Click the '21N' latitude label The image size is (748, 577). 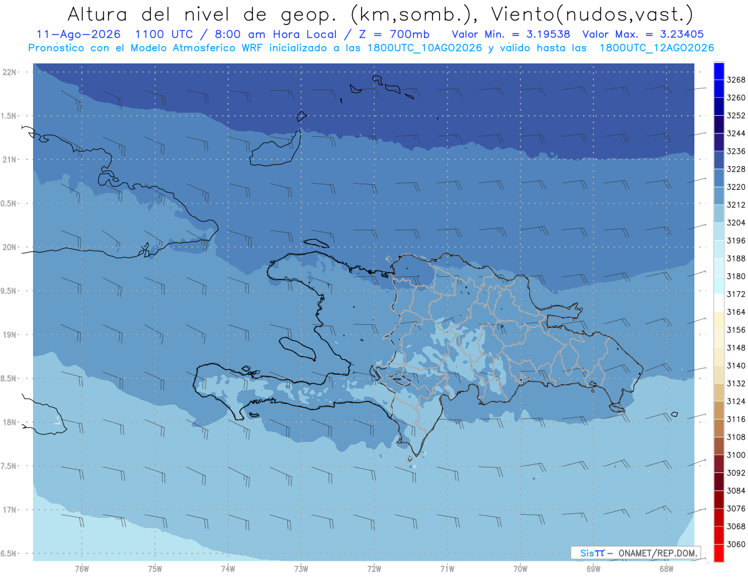tap(10, 160)
